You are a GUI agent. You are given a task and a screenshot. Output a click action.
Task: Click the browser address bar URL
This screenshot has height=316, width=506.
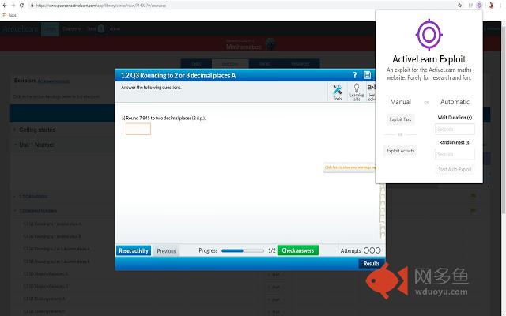tap(100, 6)
